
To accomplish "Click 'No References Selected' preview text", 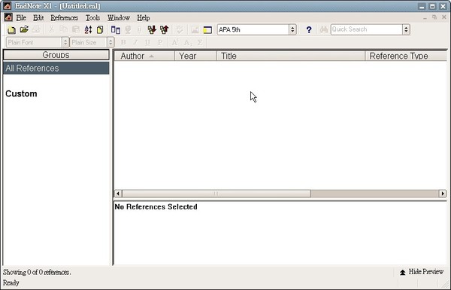I will (x=156, y=206).
